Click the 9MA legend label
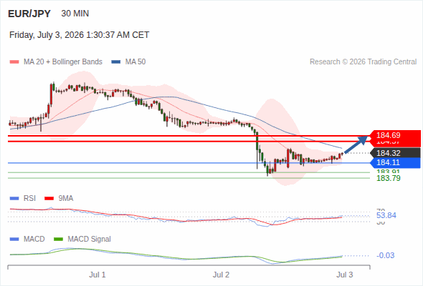Screen dimensions: 423x286 click(x=66, y=198)
